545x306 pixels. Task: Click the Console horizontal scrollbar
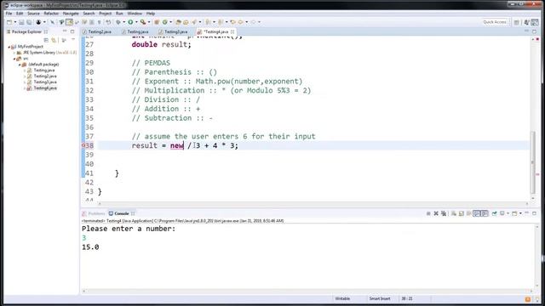click(307, 291)
